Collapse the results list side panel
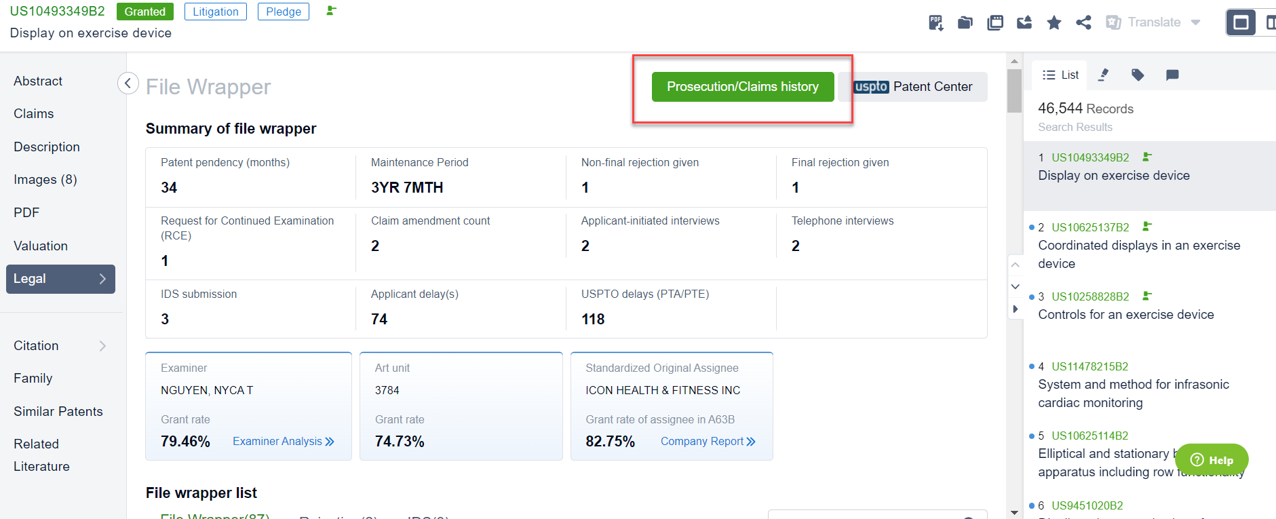Image resolution: width=1276 pixels, height=519 pixels. pyautogui.click(x=1015, y=309)
